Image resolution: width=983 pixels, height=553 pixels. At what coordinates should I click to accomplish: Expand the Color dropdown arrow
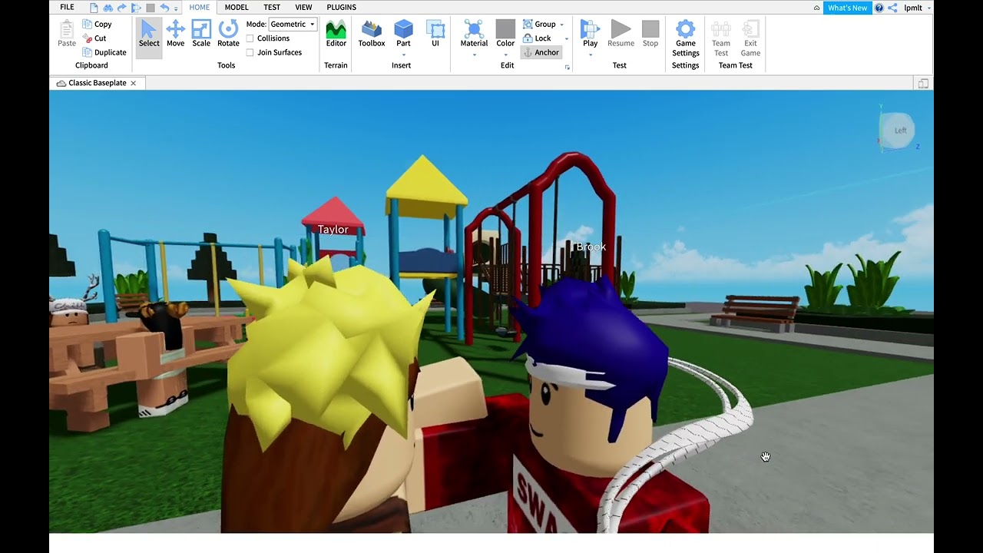tap(505, 55)
